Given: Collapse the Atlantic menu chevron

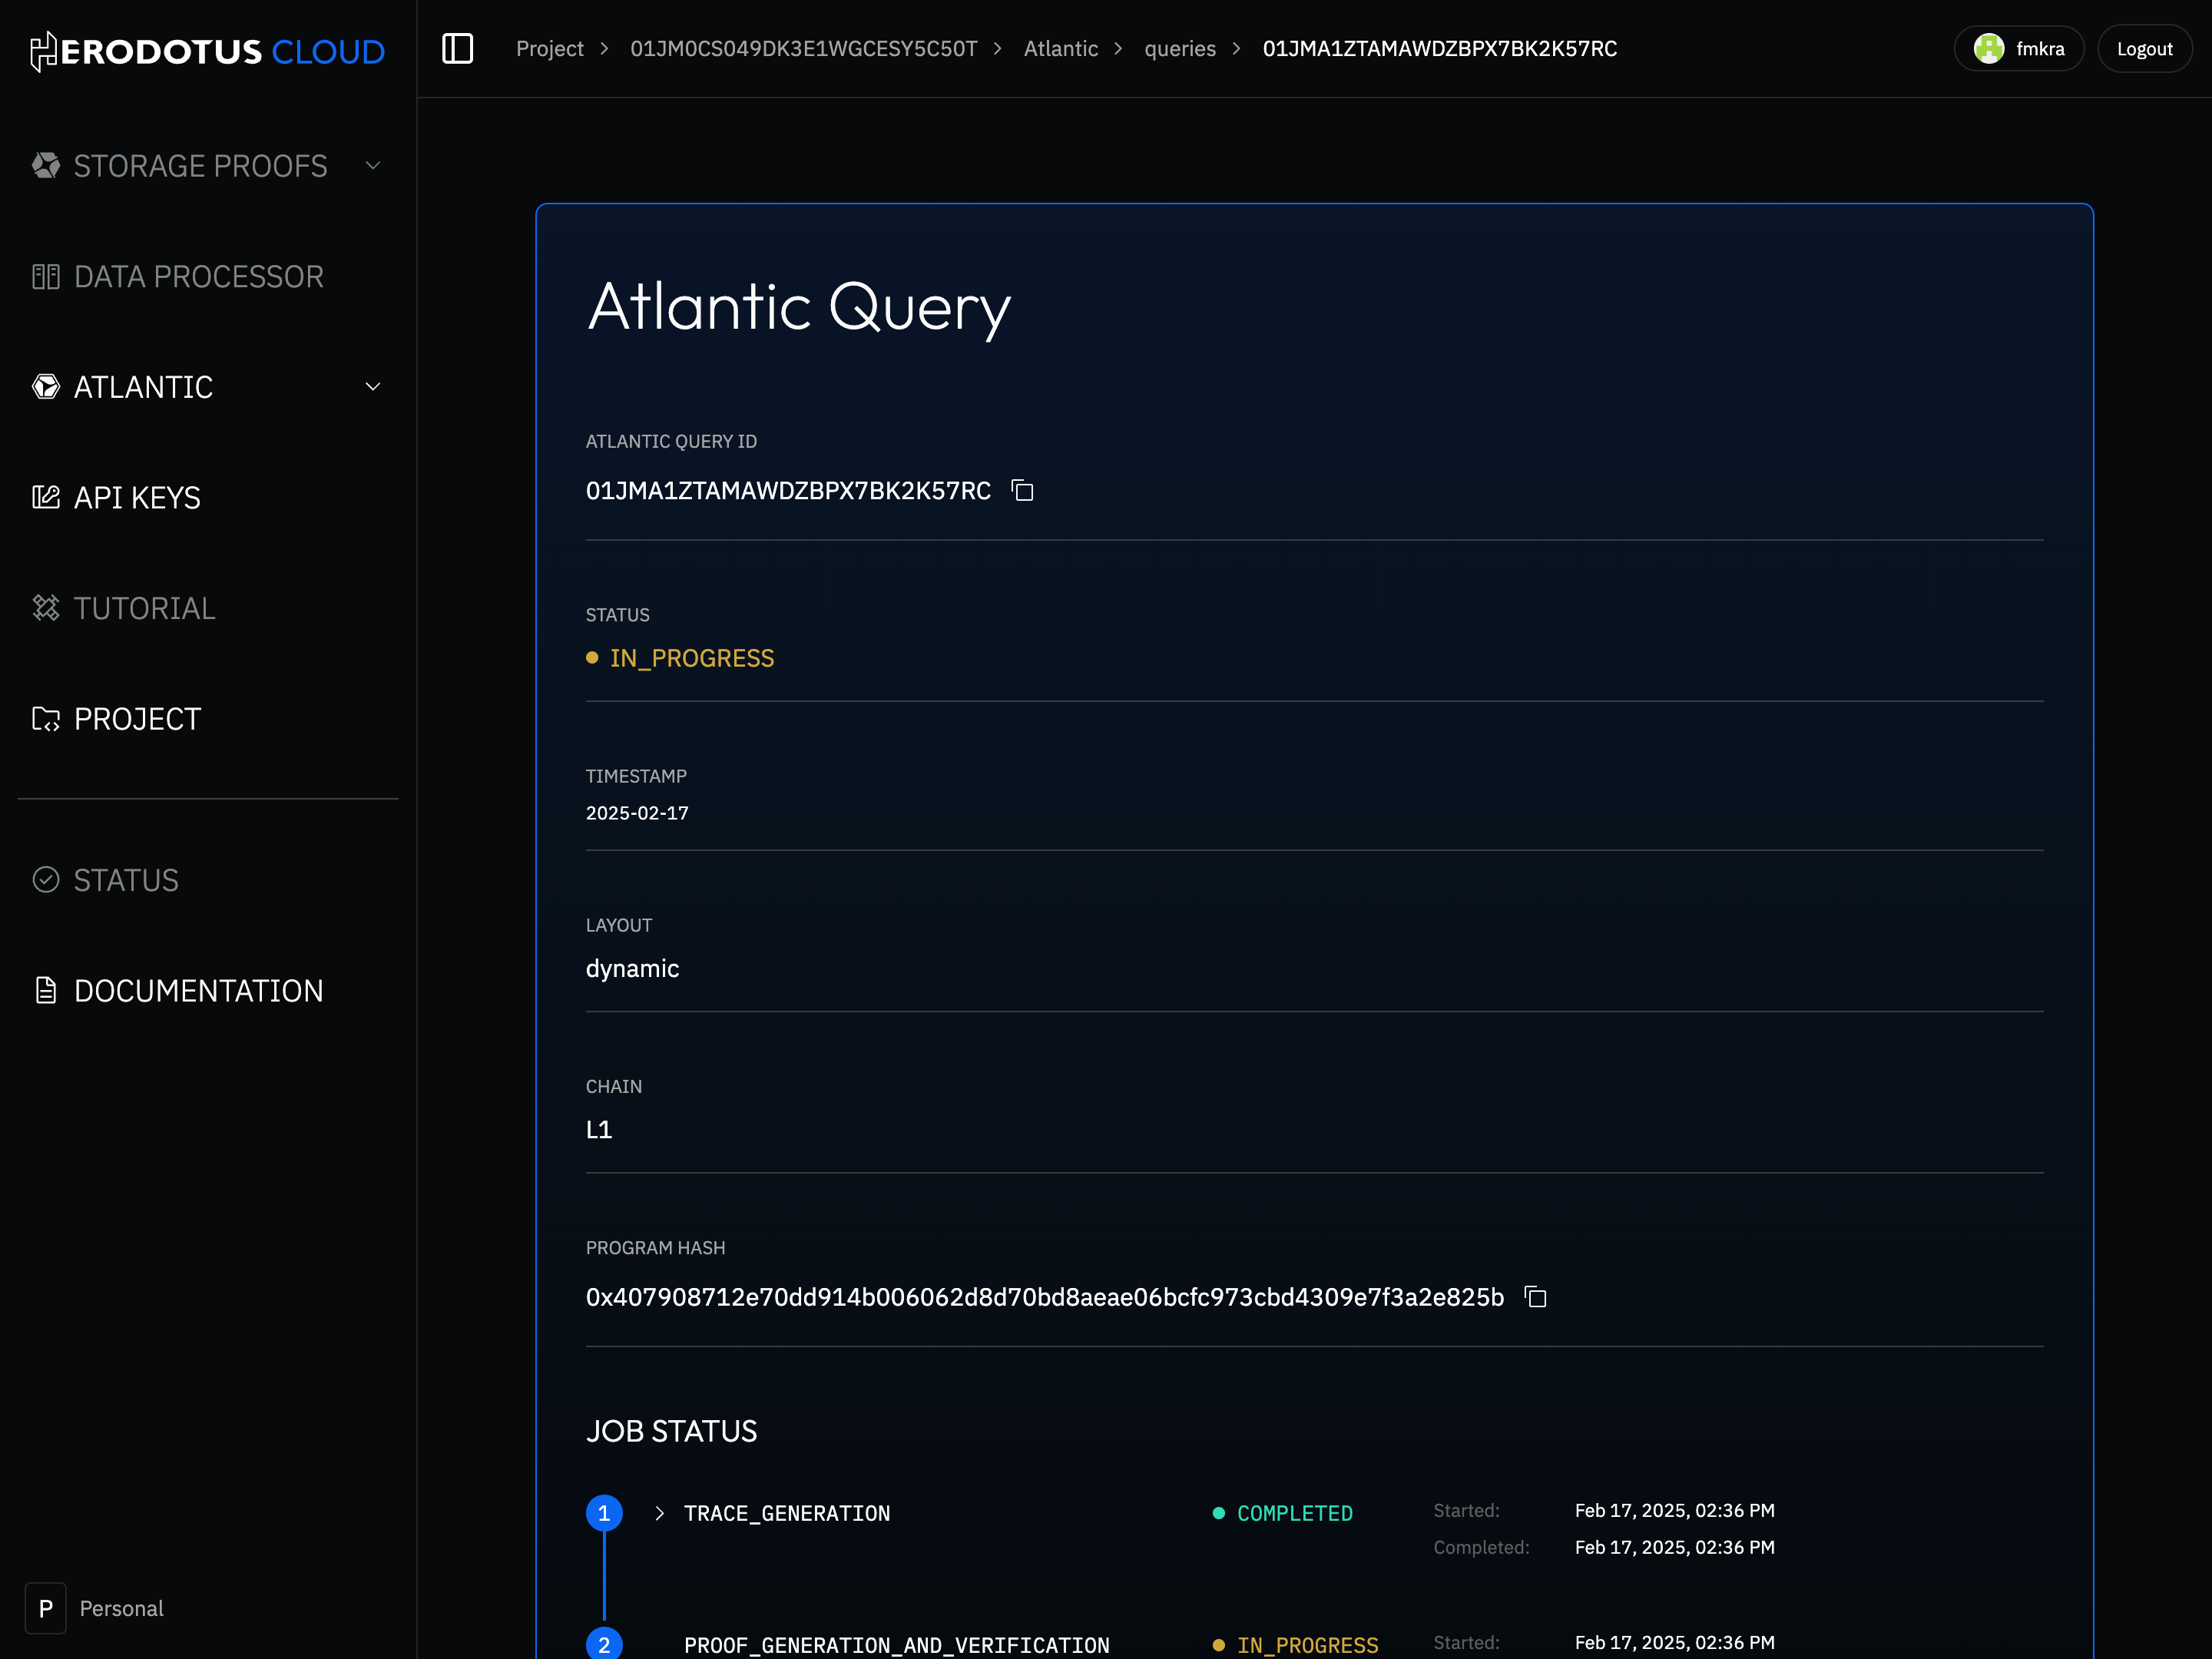Looking at the screenshot, I should click(373, 387).
